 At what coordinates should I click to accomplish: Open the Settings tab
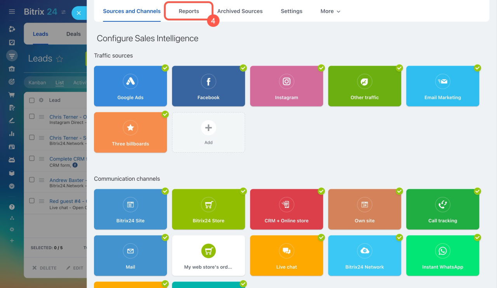(x=292, y=11)
